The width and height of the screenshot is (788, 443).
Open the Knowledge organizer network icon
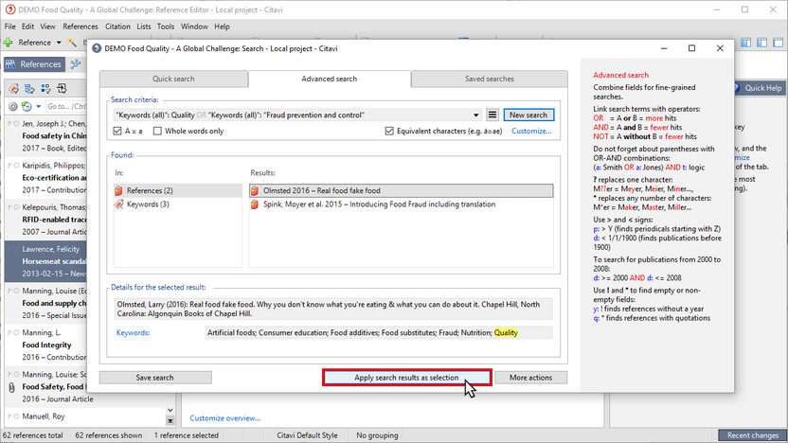tap(76, 64)
